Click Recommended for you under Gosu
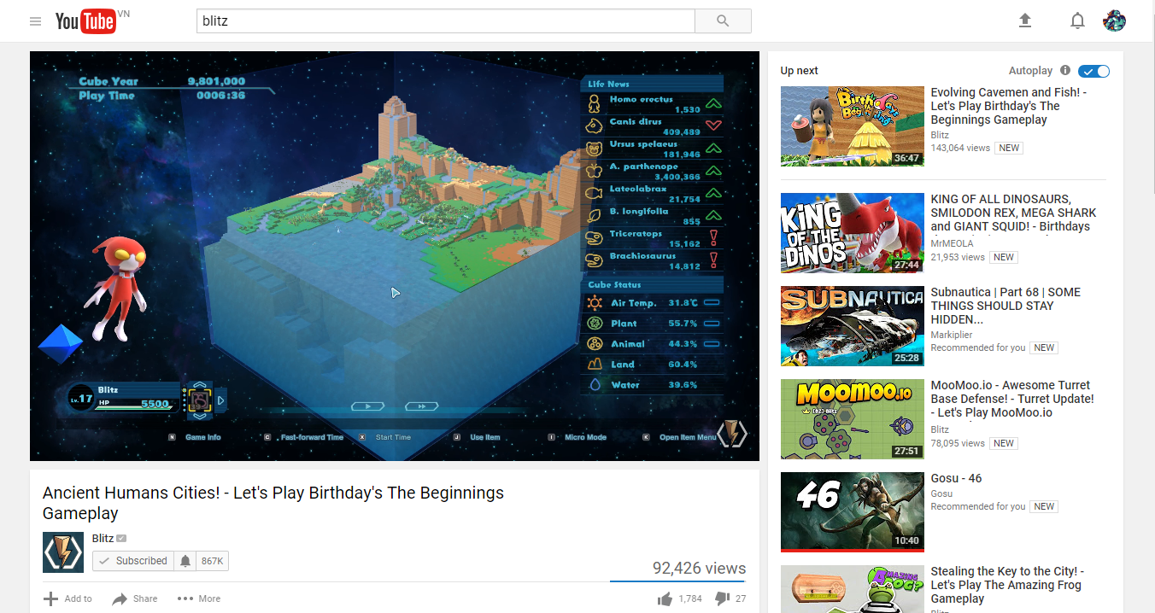Viewport: 1155px width, 613px height. [x=977, y=506]
